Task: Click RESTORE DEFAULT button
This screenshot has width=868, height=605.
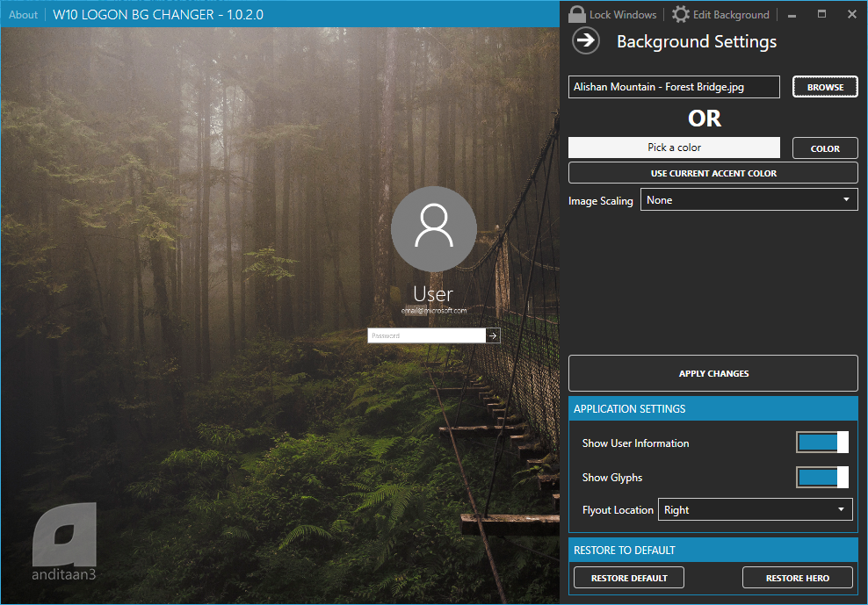Action: click(629, 578)
